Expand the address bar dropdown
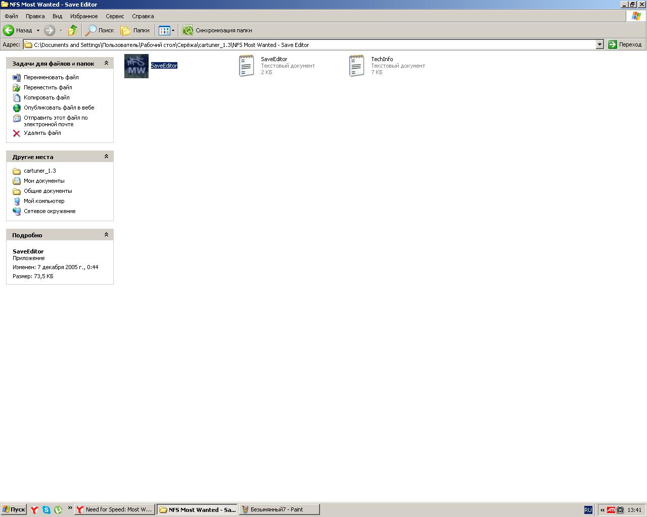647x517 pixels. tap(599, 44)
